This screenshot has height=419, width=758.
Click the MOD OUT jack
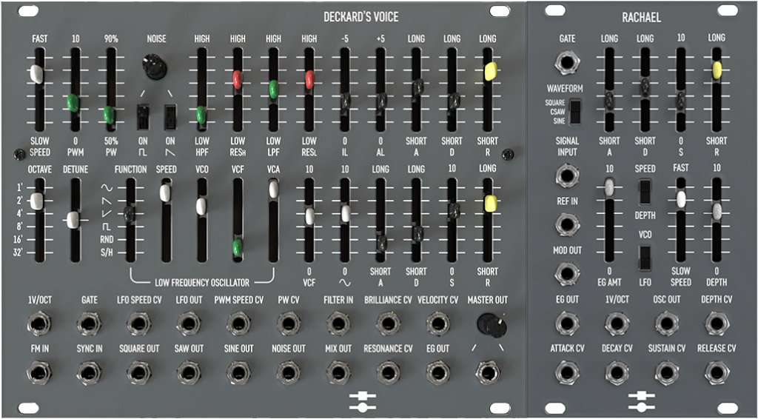coord(568,274)
